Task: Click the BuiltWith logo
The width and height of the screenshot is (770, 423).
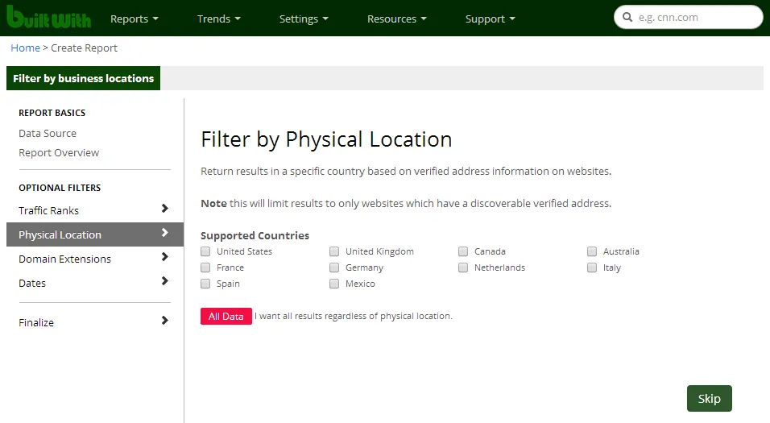Action: (x=48, y=18)
